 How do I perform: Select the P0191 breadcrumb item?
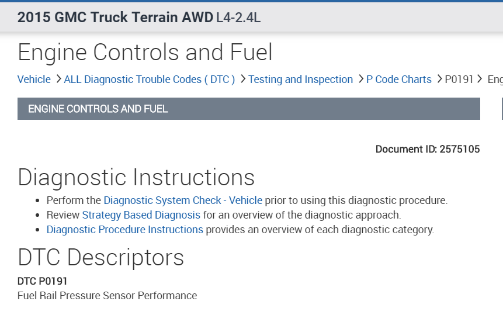459,79
